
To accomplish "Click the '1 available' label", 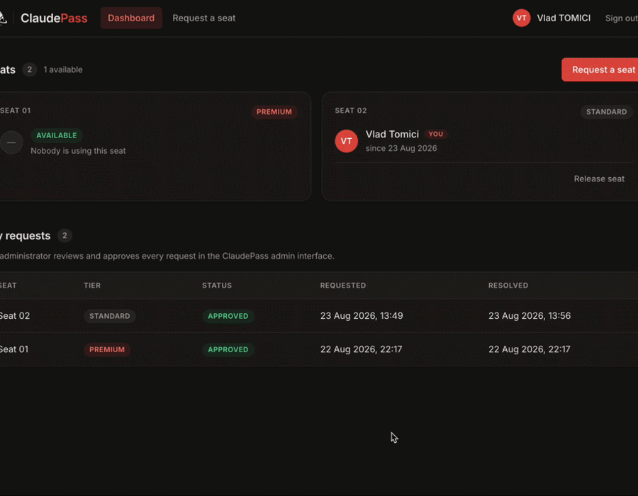I will point(63,69).
